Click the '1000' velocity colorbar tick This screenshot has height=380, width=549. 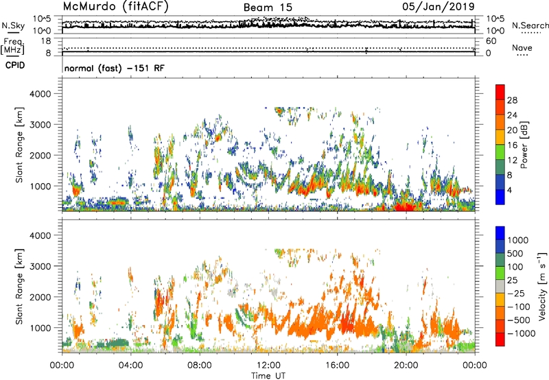click(518, 240)
